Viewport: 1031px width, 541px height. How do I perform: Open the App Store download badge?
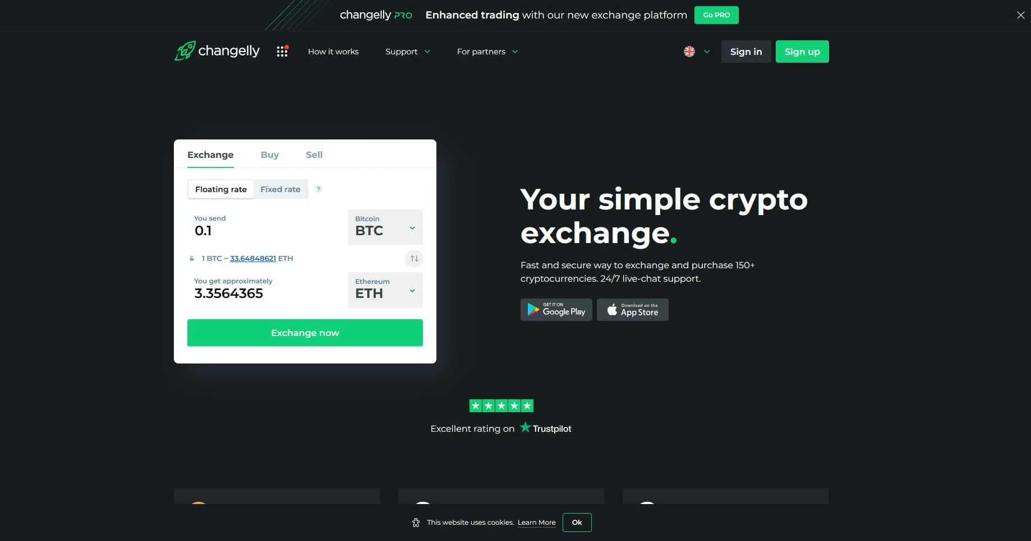633,310
